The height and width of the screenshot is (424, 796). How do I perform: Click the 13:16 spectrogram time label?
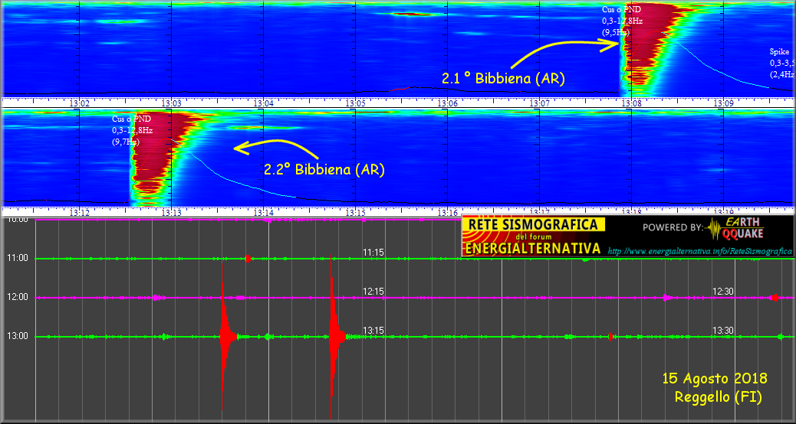coord(447,212)
